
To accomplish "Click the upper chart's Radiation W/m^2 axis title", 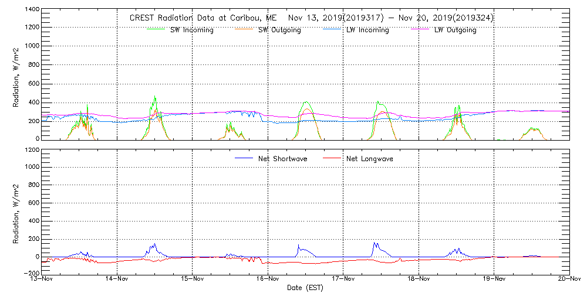I will click(16, 77).
